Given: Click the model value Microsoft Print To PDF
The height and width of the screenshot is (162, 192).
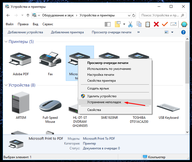Looking at the screenshot, I should pyautogui.click(x=99, y=139).
